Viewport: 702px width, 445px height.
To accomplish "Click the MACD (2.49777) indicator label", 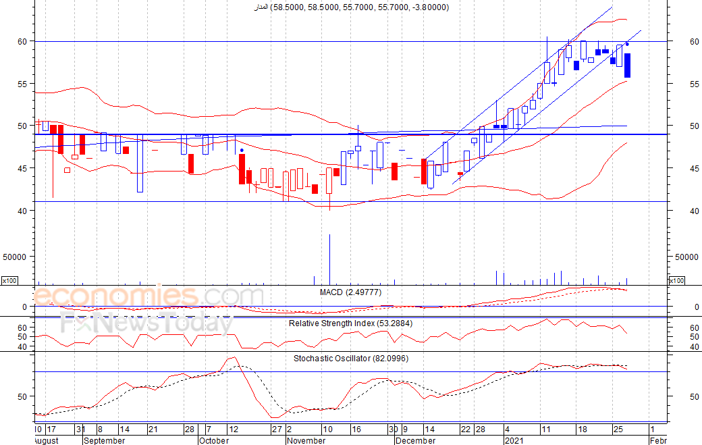I will pos(350,292).
